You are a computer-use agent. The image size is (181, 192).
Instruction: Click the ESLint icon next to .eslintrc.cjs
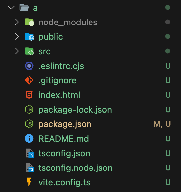click(29, 66)
